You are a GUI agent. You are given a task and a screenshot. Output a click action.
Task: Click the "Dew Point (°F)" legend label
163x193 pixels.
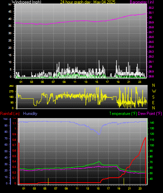150,114
